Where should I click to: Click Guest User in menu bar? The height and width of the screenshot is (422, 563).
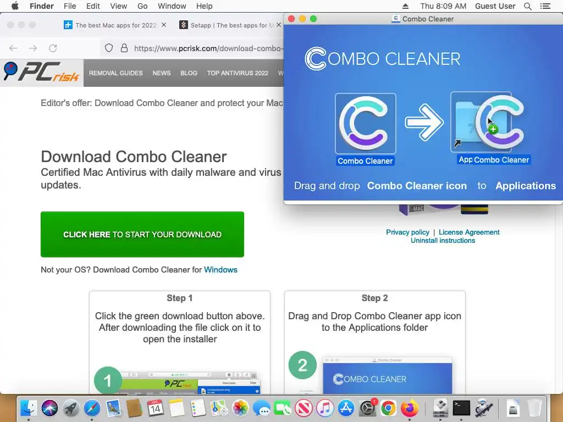pyautogui.click(x=495, y=6)
